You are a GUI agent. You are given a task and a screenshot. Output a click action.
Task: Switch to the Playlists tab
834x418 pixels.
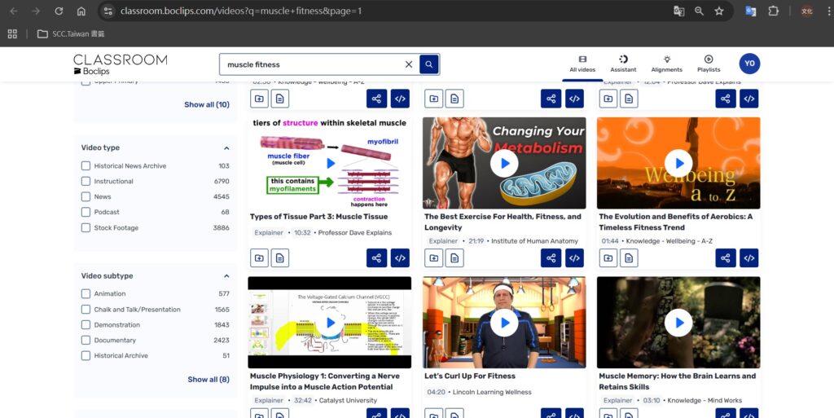pos(709,64)
